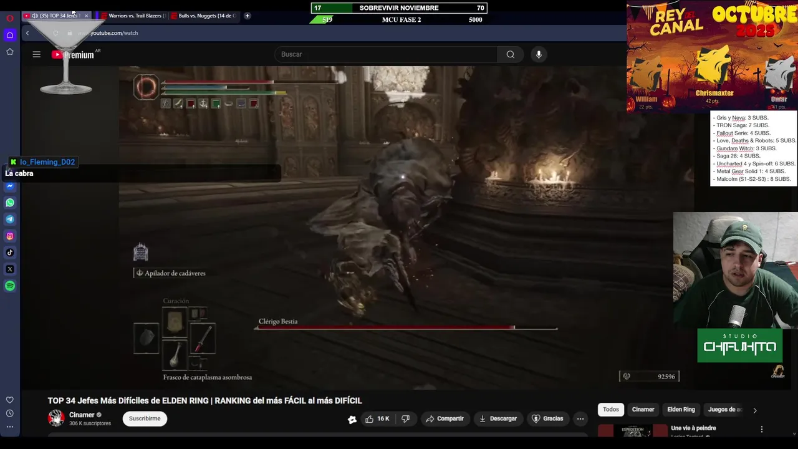
Task: Go to the YouTube Premium home logo
Action: coord(73,55)
